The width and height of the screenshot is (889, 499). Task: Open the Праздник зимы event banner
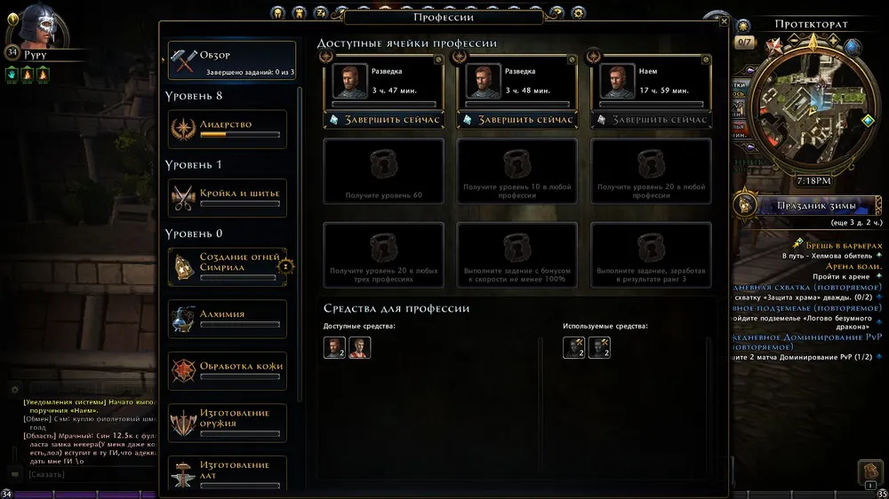click(807, 206)
